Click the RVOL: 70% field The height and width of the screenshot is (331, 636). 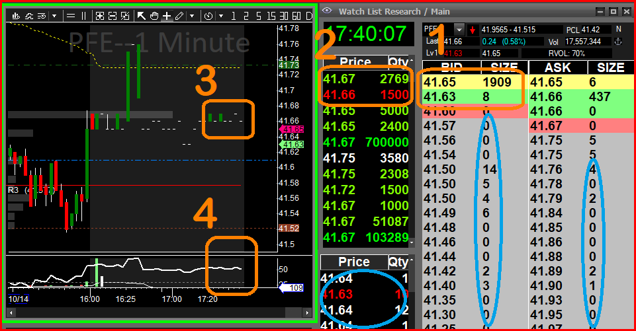click(567, 53)
